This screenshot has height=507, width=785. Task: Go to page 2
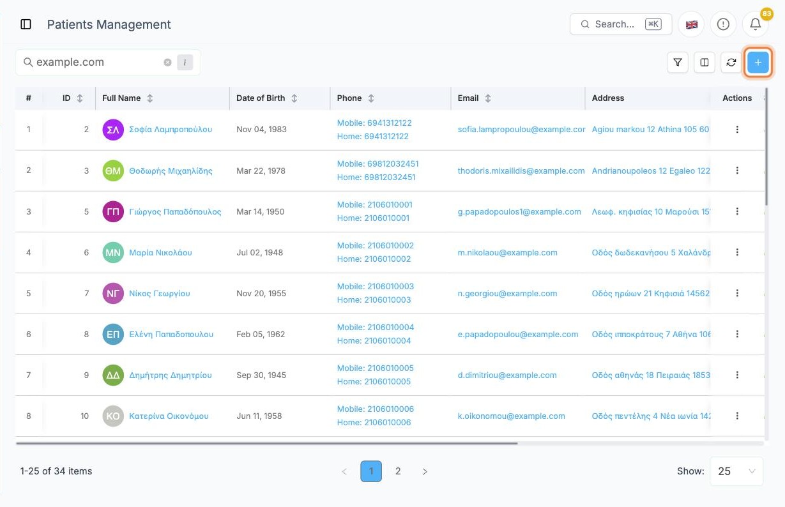[x=398, y=471]
